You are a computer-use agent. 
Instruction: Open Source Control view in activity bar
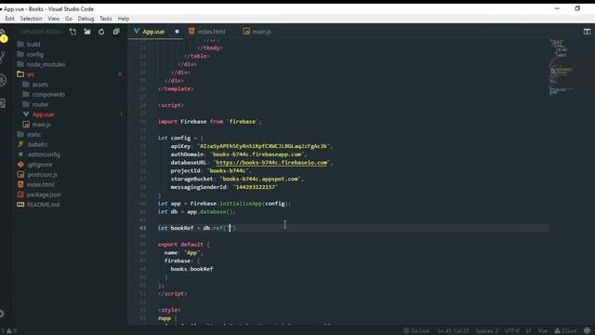click(x=3, y=57)
